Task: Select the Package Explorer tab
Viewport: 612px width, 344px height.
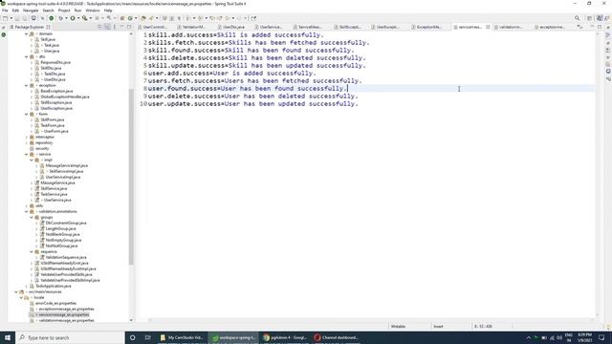Action: click(x=30, y=27)
